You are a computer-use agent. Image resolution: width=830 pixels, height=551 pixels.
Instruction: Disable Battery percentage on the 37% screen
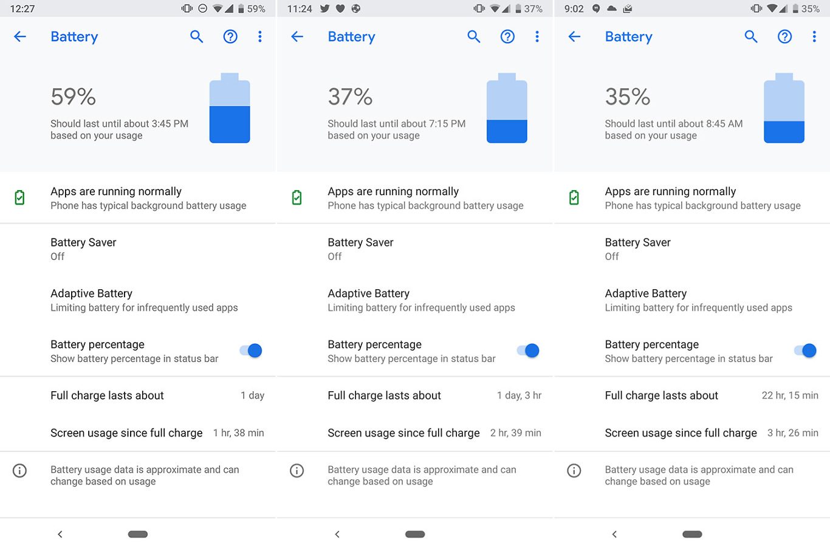528,351
